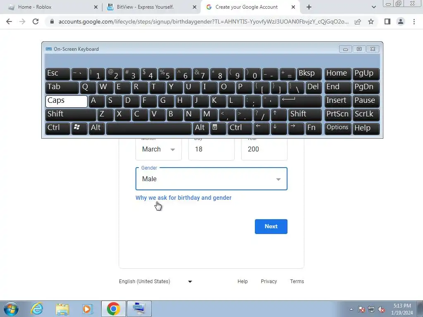This screenshot has height=317, width=423.
Task: Click the number 5 key
Action: point(166,74)
